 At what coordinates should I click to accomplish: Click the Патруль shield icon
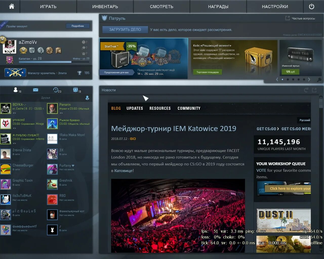[x=104, y=18]
